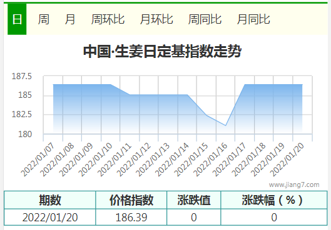Click the 期数 column header
The image size is (331, 230).
click(50, 200)
